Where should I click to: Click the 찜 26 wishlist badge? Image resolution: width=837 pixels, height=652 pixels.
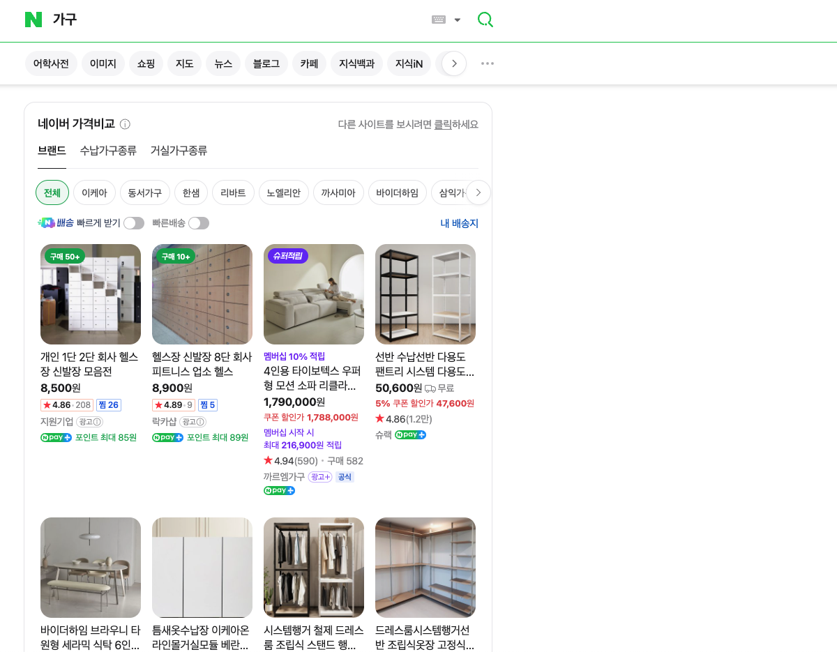[x=109, y=405]
